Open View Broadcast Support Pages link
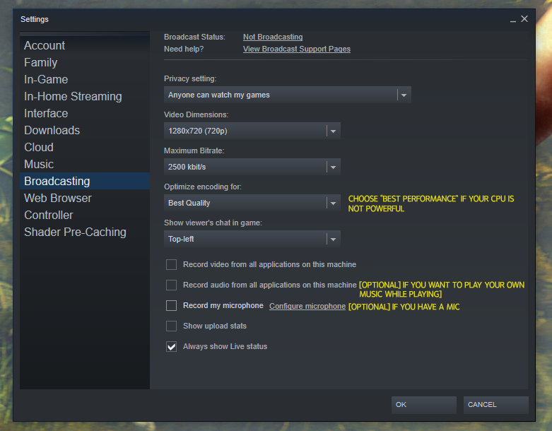Screen dimensions: 552x431 pos(297,49)
